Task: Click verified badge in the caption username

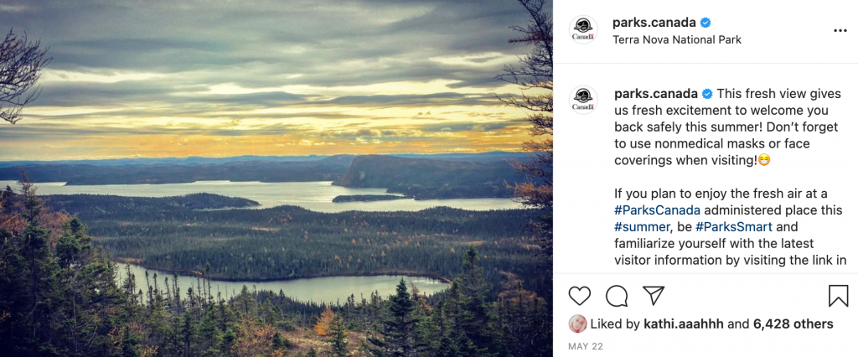Action: [x=707, y=94]
